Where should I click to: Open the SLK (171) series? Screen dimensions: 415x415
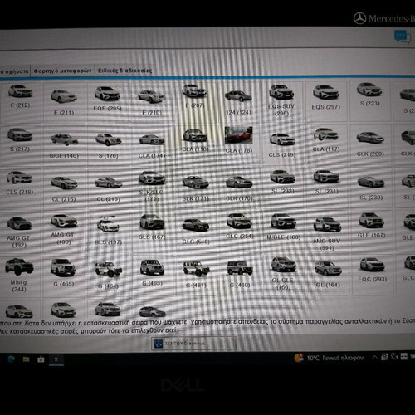195,188
